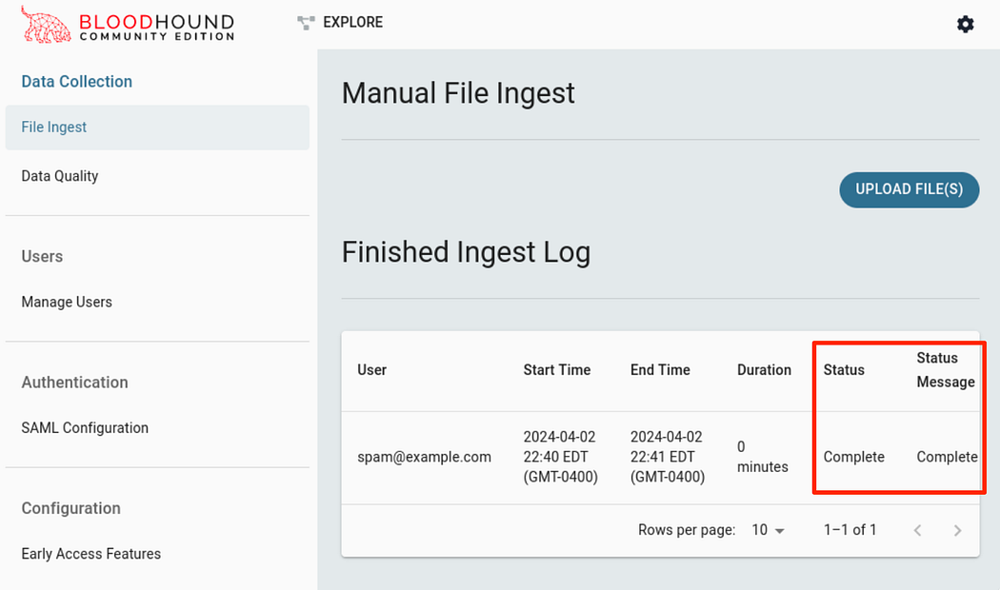1000x590 pixels.
Task: Click the Manual File Ingest heading
Action: tap(458, 93)
